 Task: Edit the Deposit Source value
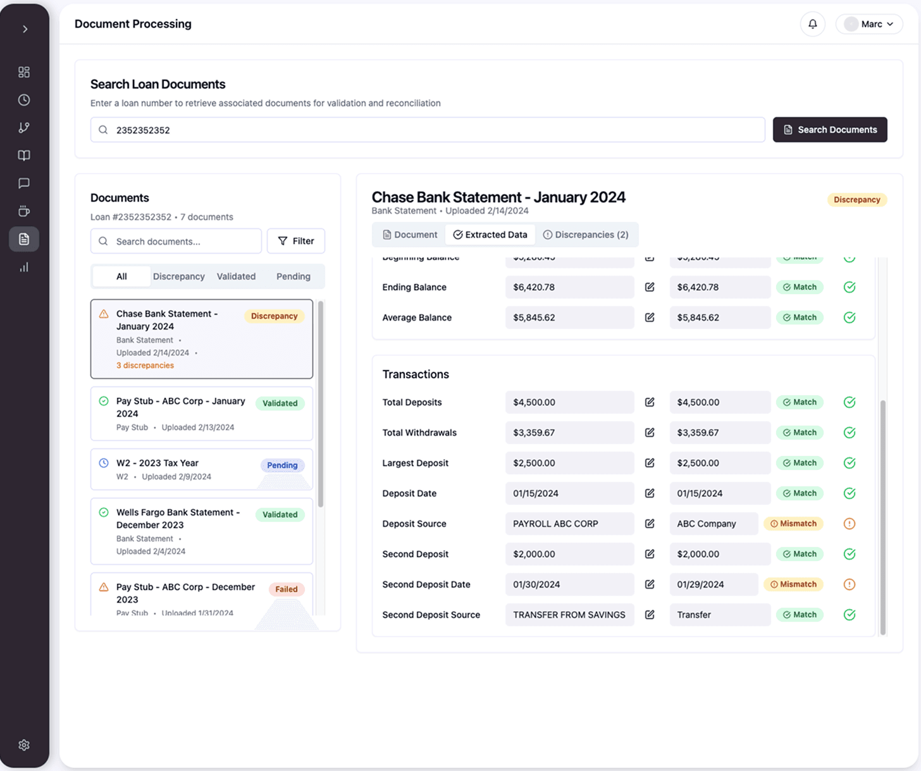click(650, 524)
